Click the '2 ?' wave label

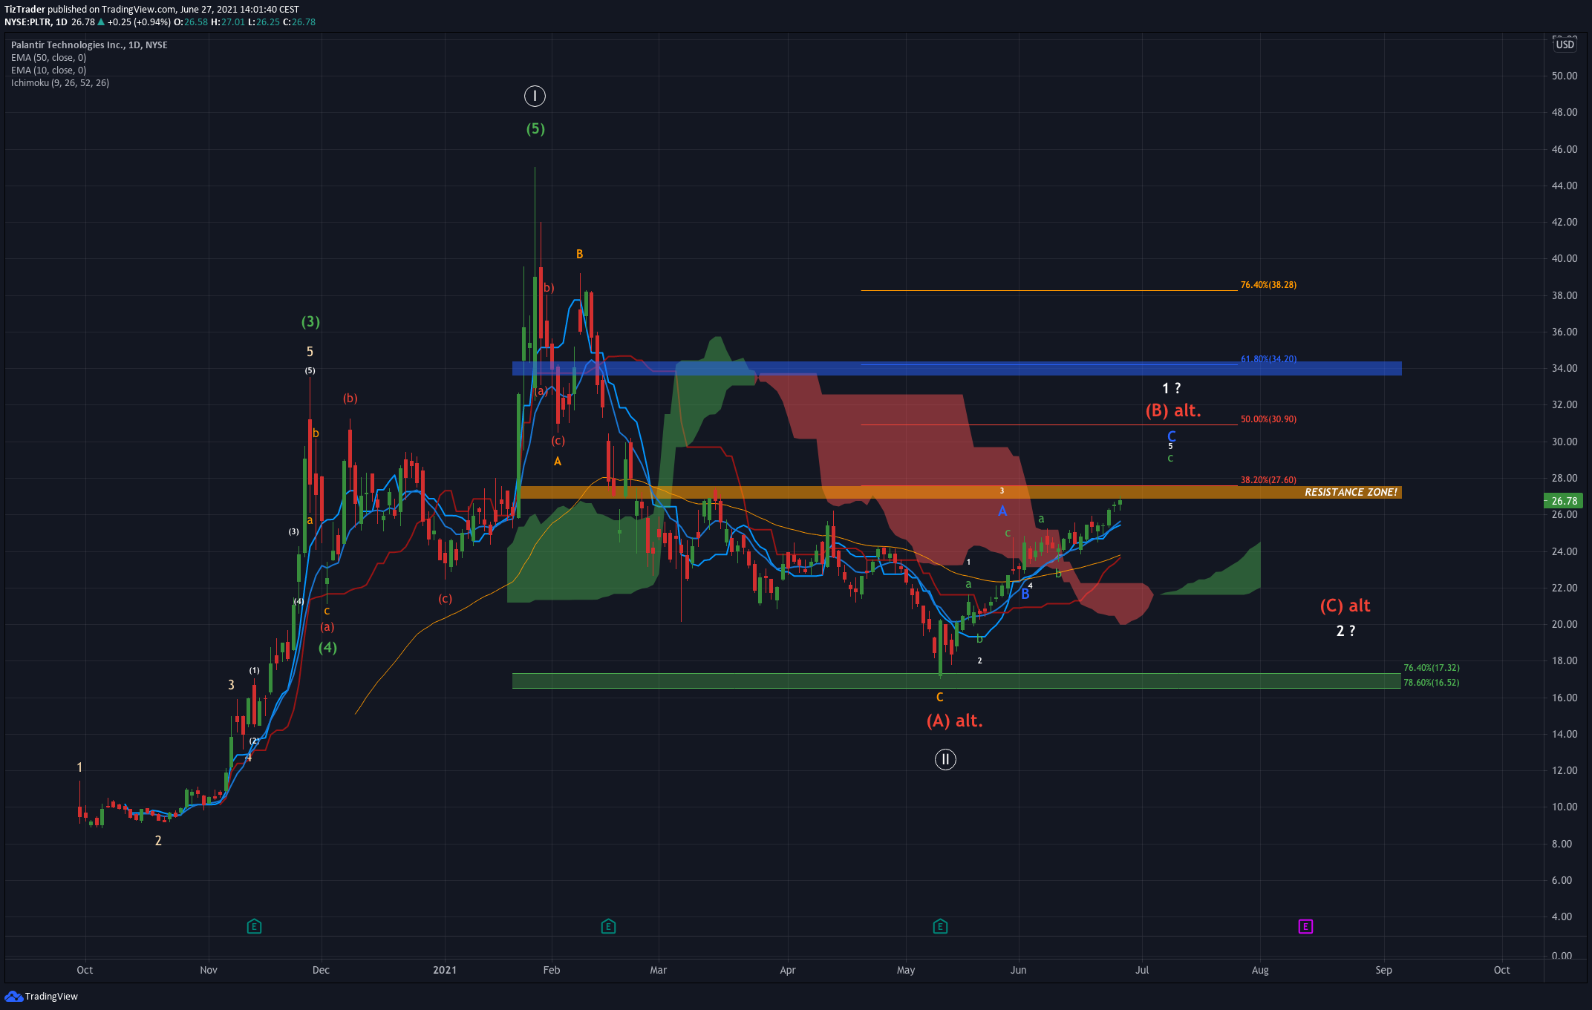coord(1345,631)
